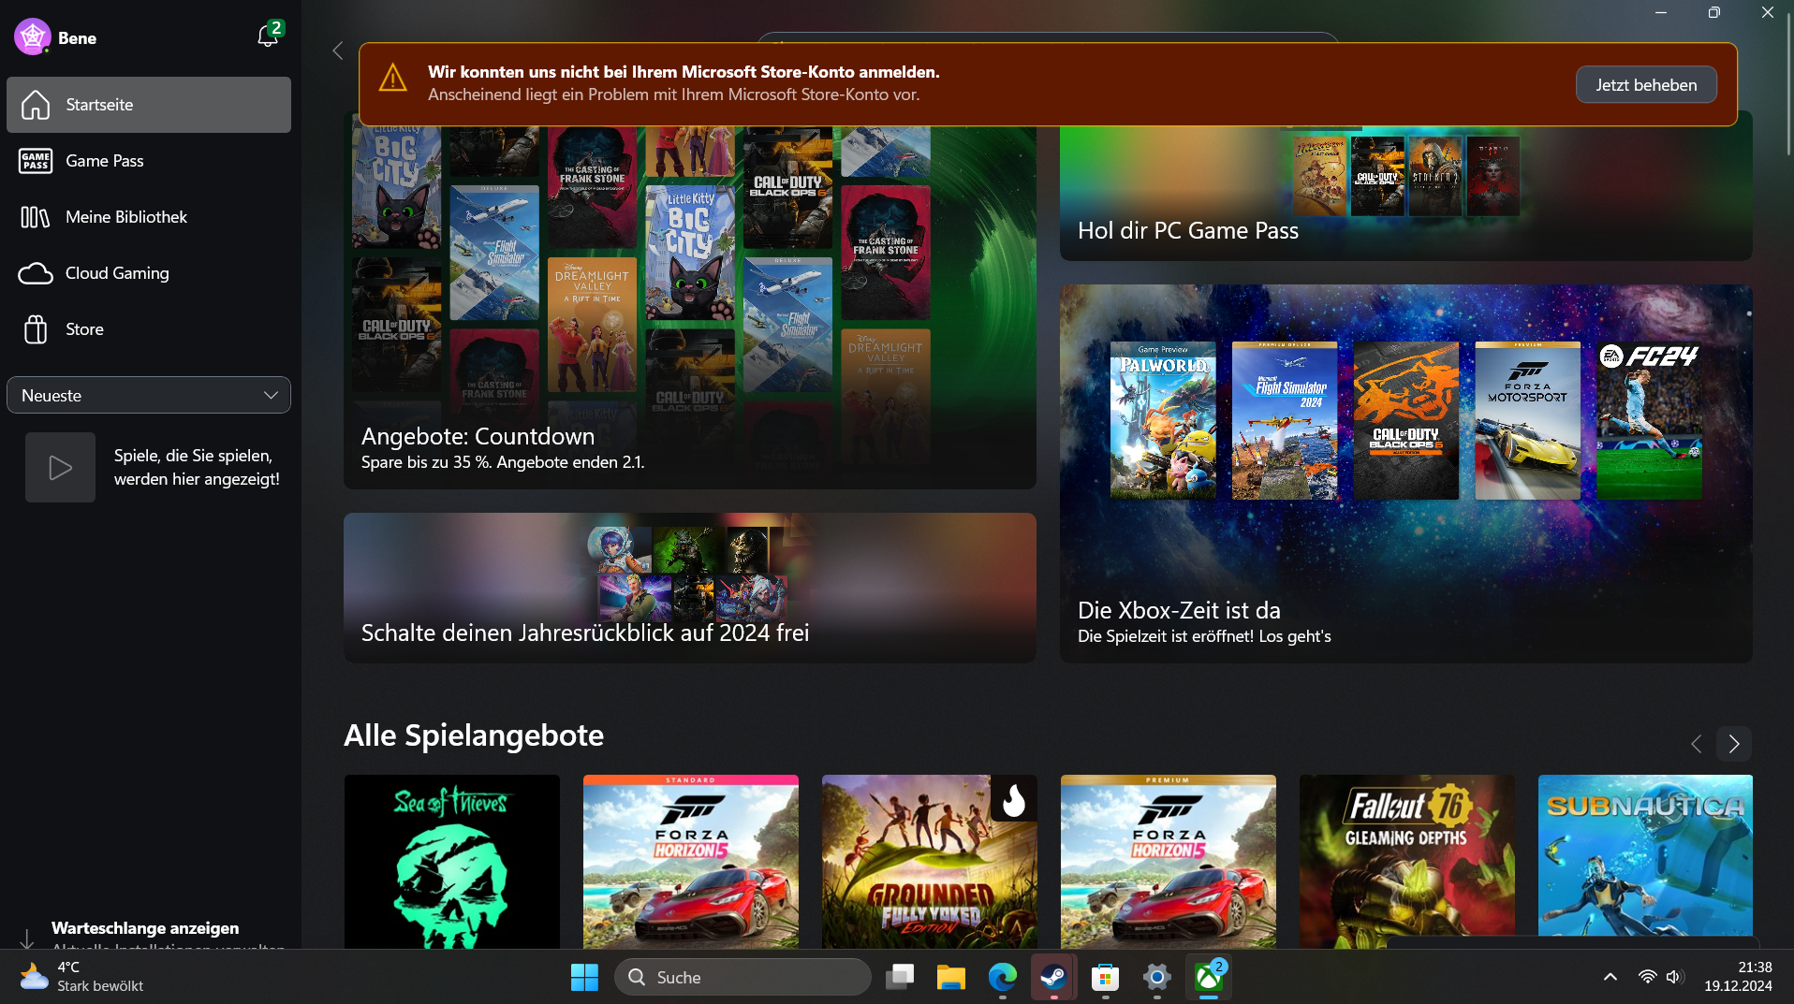Open the EA FC24 cover
Image resolution: width=1794 pixels, height=1004 pixels.
pyautogui.click(x=1650, y=420)
